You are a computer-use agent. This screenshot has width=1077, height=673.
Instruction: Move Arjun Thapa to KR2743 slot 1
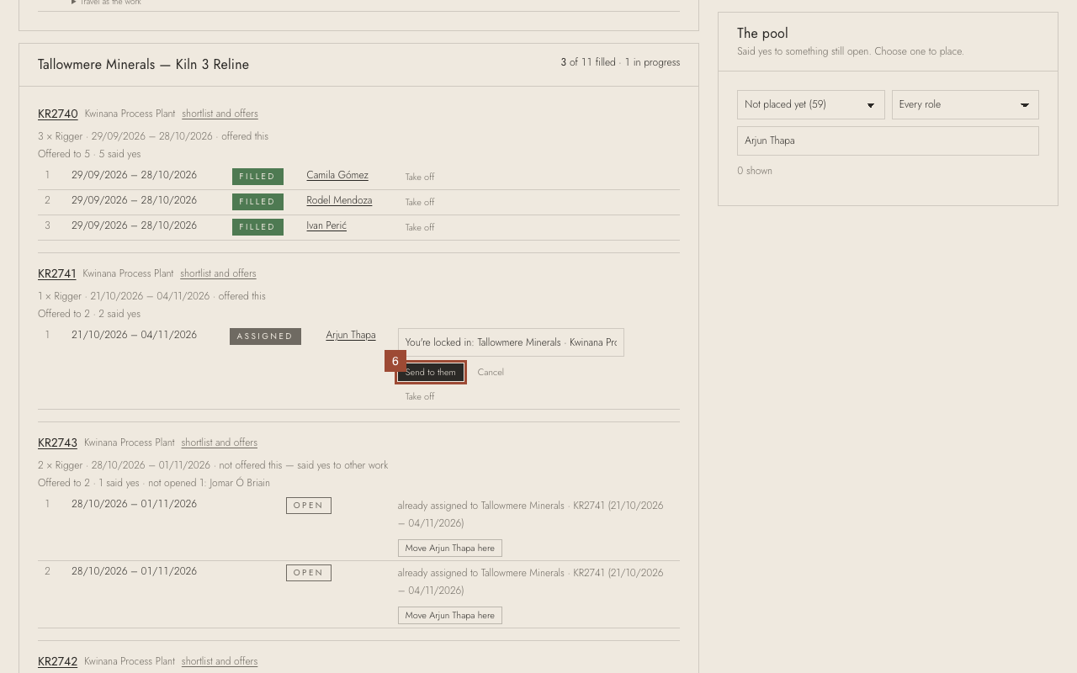click(450, 548)
